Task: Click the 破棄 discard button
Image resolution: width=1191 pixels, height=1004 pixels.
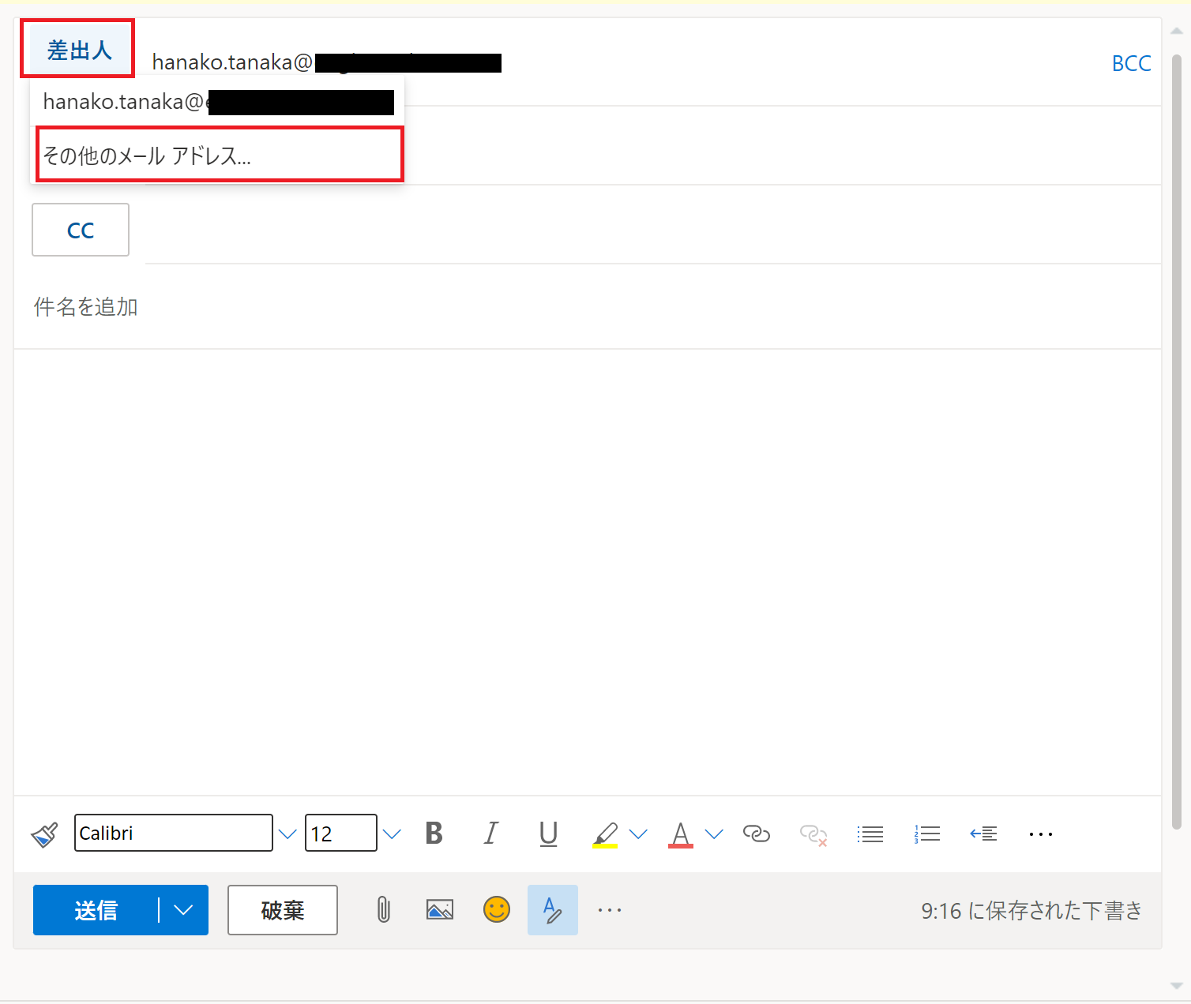Action: pos(283,910)
